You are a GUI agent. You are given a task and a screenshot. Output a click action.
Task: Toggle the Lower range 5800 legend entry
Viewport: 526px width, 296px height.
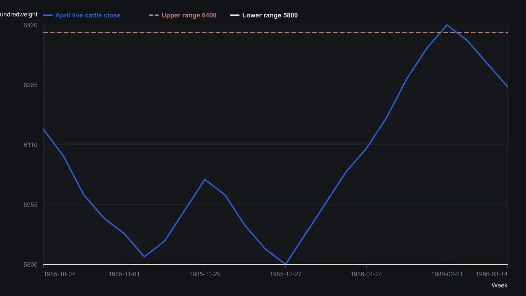(x=264, y=15)
